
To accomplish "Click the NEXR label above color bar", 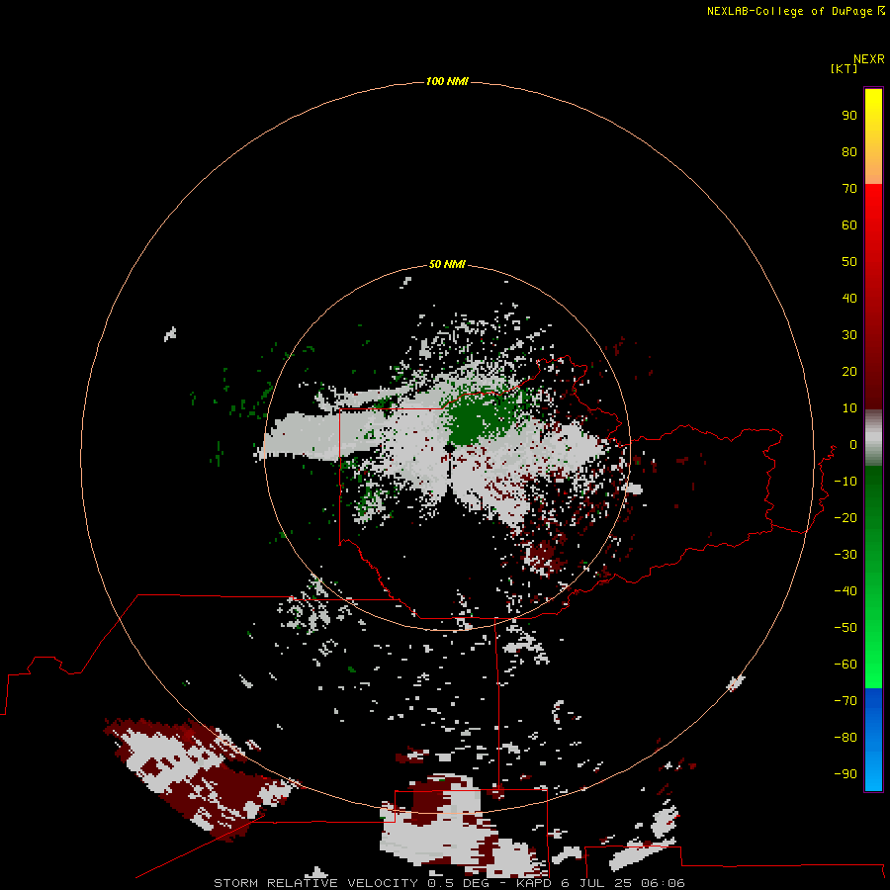I will point(869,59).
